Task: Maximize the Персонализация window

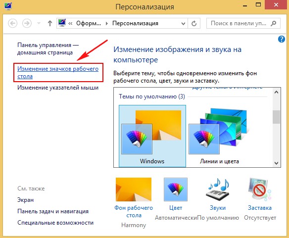Action: point(258,5)
